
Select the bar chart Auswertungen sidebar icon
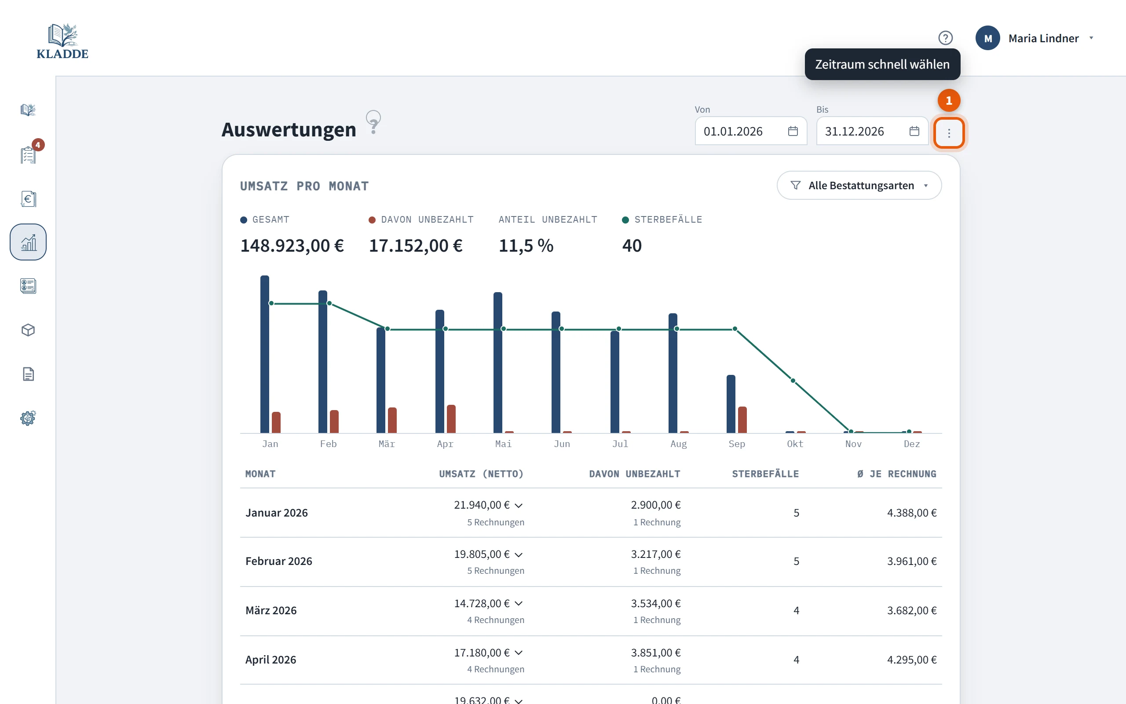coord(28,242)
